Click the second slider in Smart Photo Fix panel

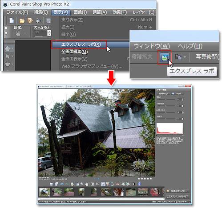click(x=166, y=106)
